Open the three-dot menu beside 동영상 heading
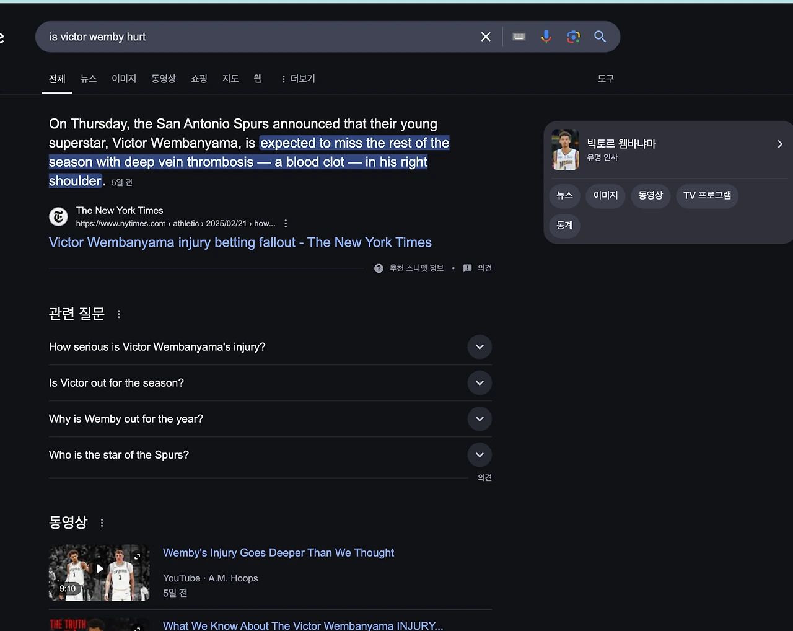The image size is (793, 631). pyautogui.click(x=102, y=523)
